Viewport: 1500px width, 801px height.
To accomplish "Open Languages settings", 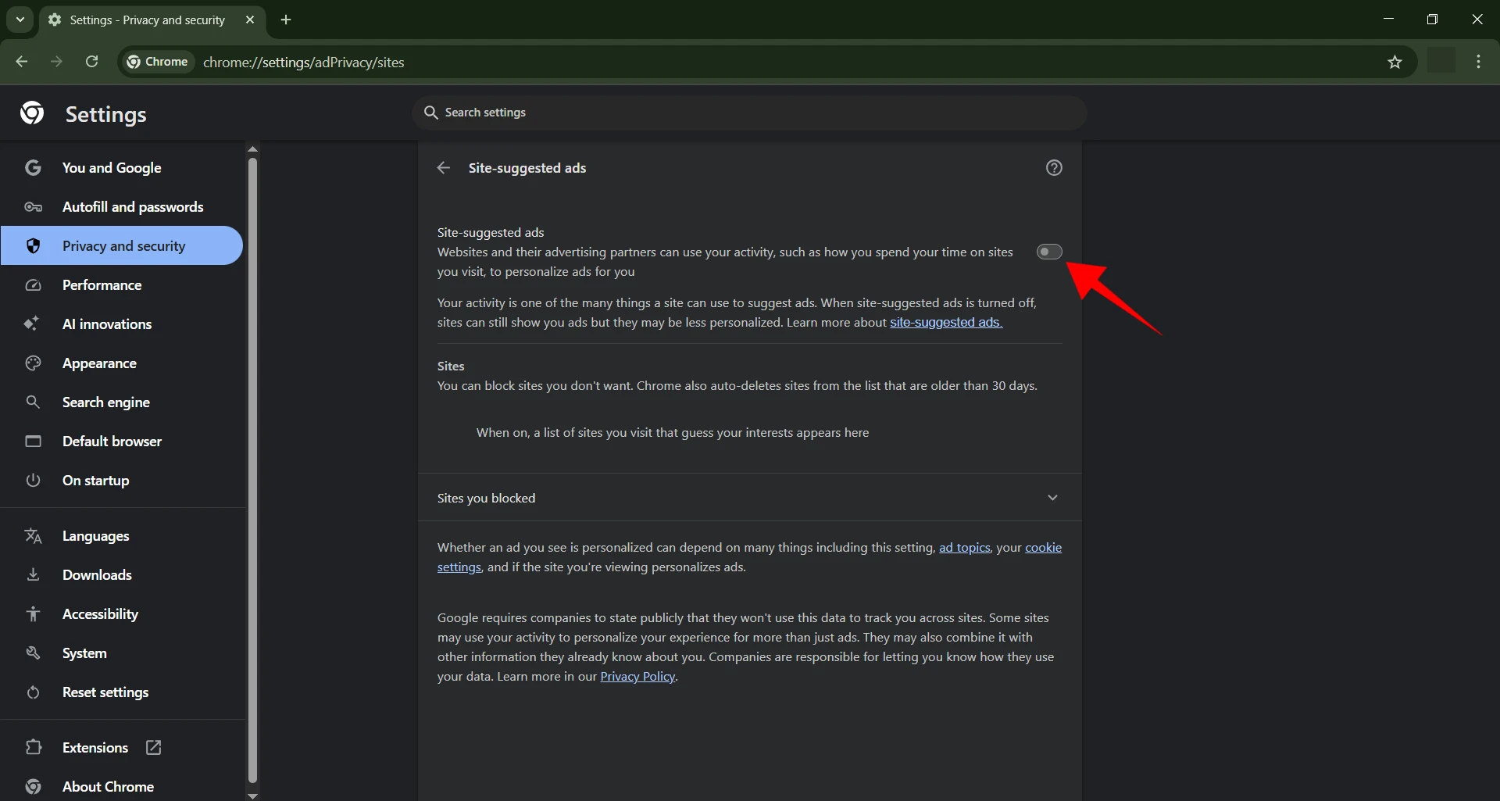I will coord(123,536).
